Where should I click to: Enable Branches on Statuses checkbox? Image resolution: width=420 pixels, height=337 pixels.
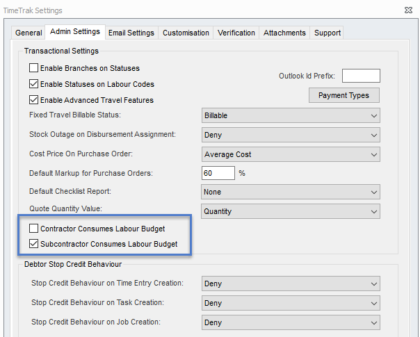34,69
